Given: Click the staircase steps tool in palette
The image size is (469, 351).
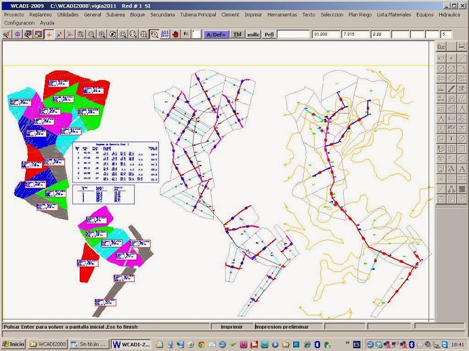Looking at the screenshot, I should 441,189.
